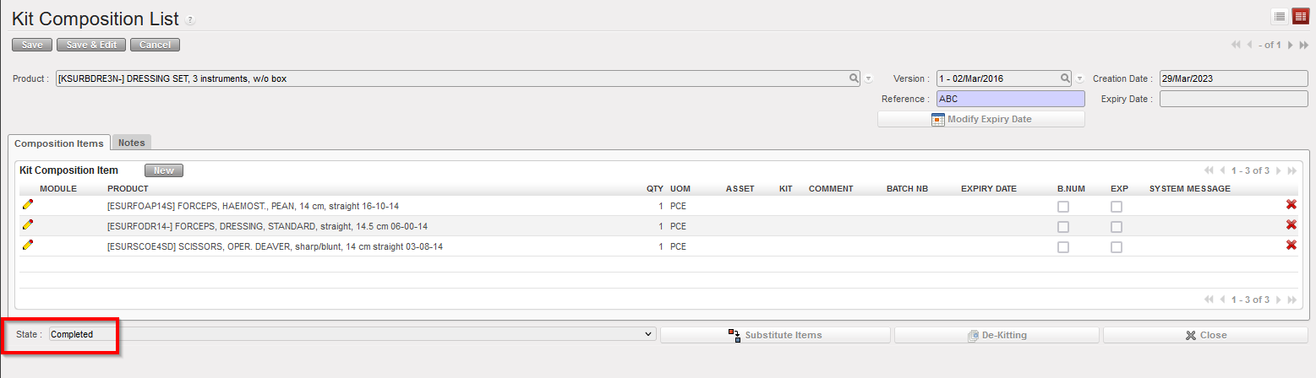This screenshot has width=1316, height=378.
Task: Open help icon beside Kit Composition List title
Action: coord(190,20)
